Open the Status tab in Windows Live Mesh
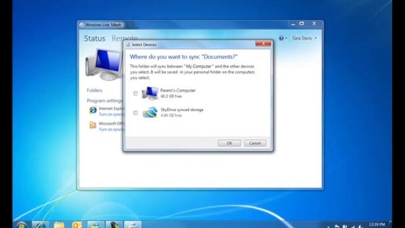405x228 pixels. 94,39
